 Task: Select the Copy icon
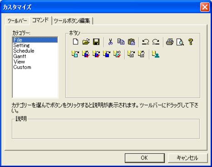[121, 42]
